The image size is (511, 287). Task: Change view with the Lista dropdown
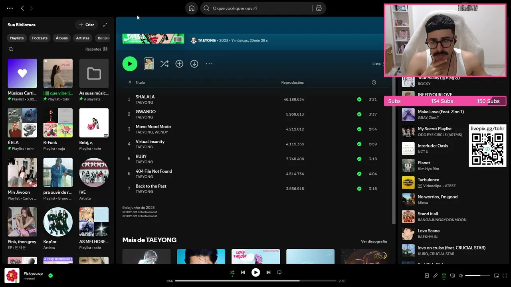(x=378, y=64)
